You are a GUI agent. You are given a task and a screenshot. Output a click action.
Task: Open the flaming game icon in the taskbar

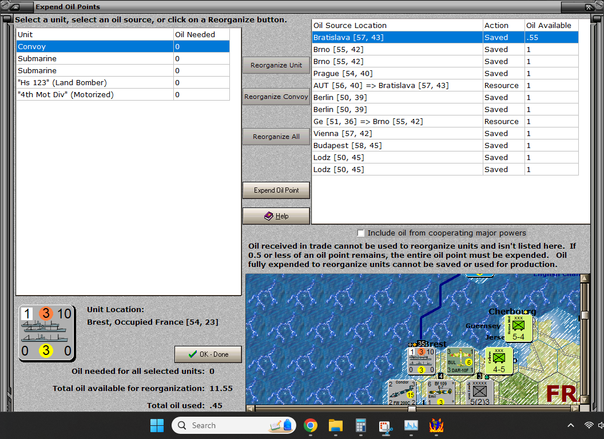pyautogui.click(x=436, y=425)
